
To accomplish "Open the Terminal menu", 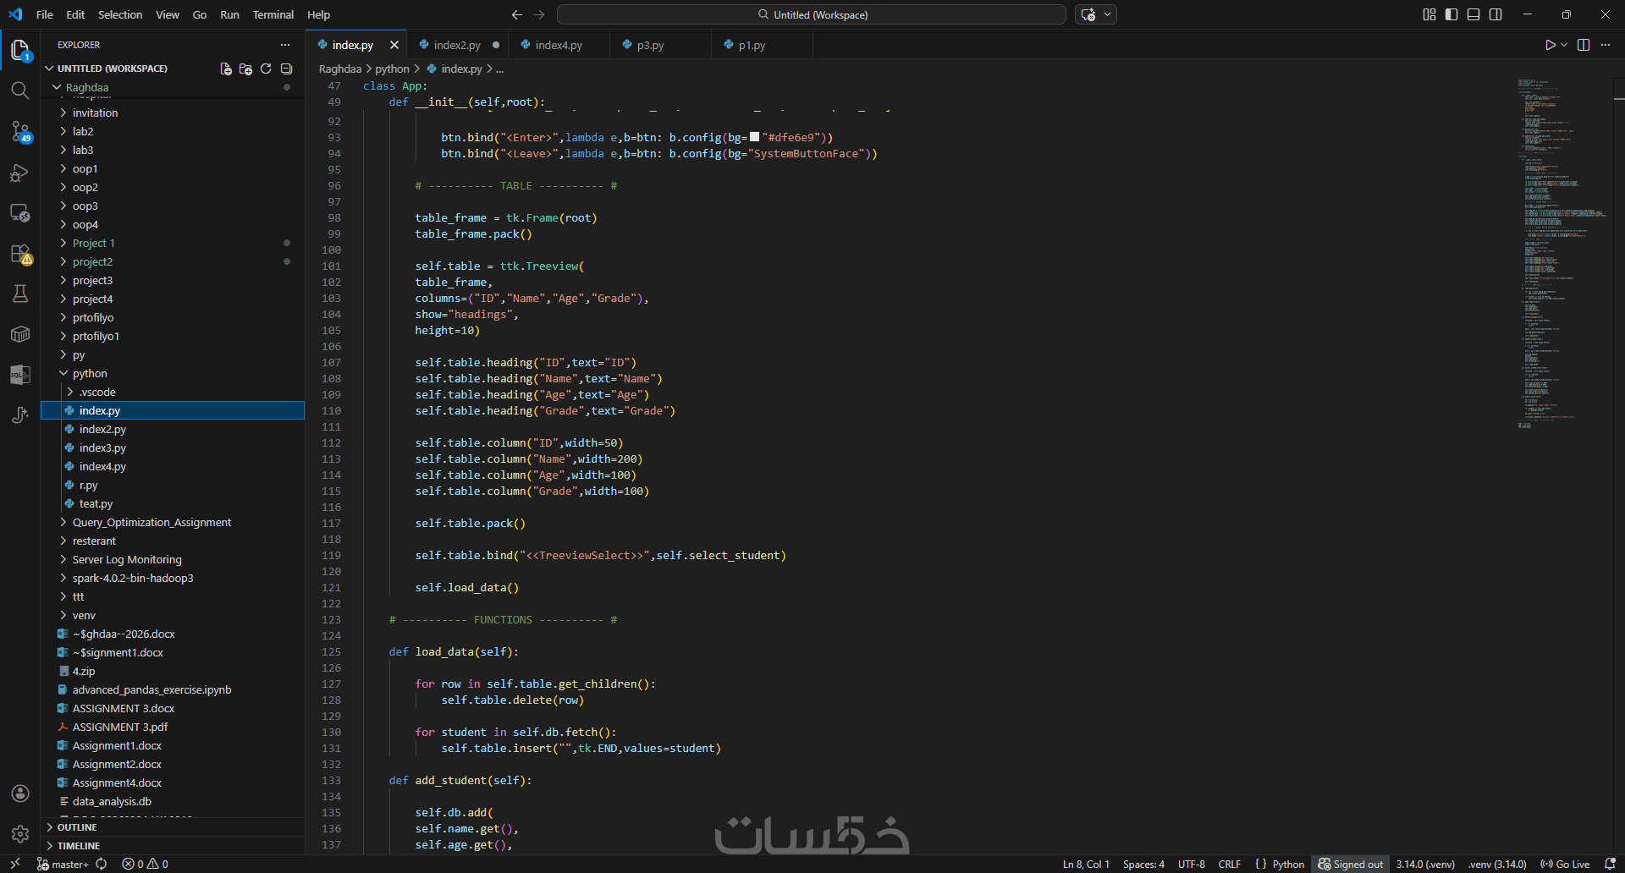I will (x=273, y=14).
